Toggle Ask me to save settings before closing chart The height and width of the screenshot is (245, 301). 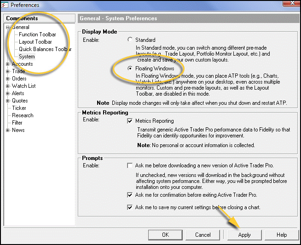(130, 207)
